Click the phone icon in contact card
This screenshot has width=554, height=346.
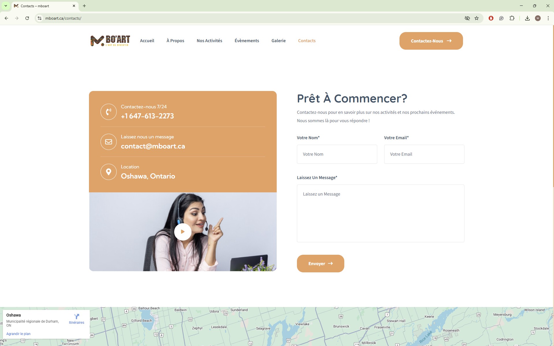click(x=109, y=112)
